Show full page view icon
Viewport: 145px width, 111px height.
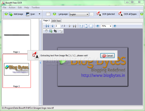[91, 26]
